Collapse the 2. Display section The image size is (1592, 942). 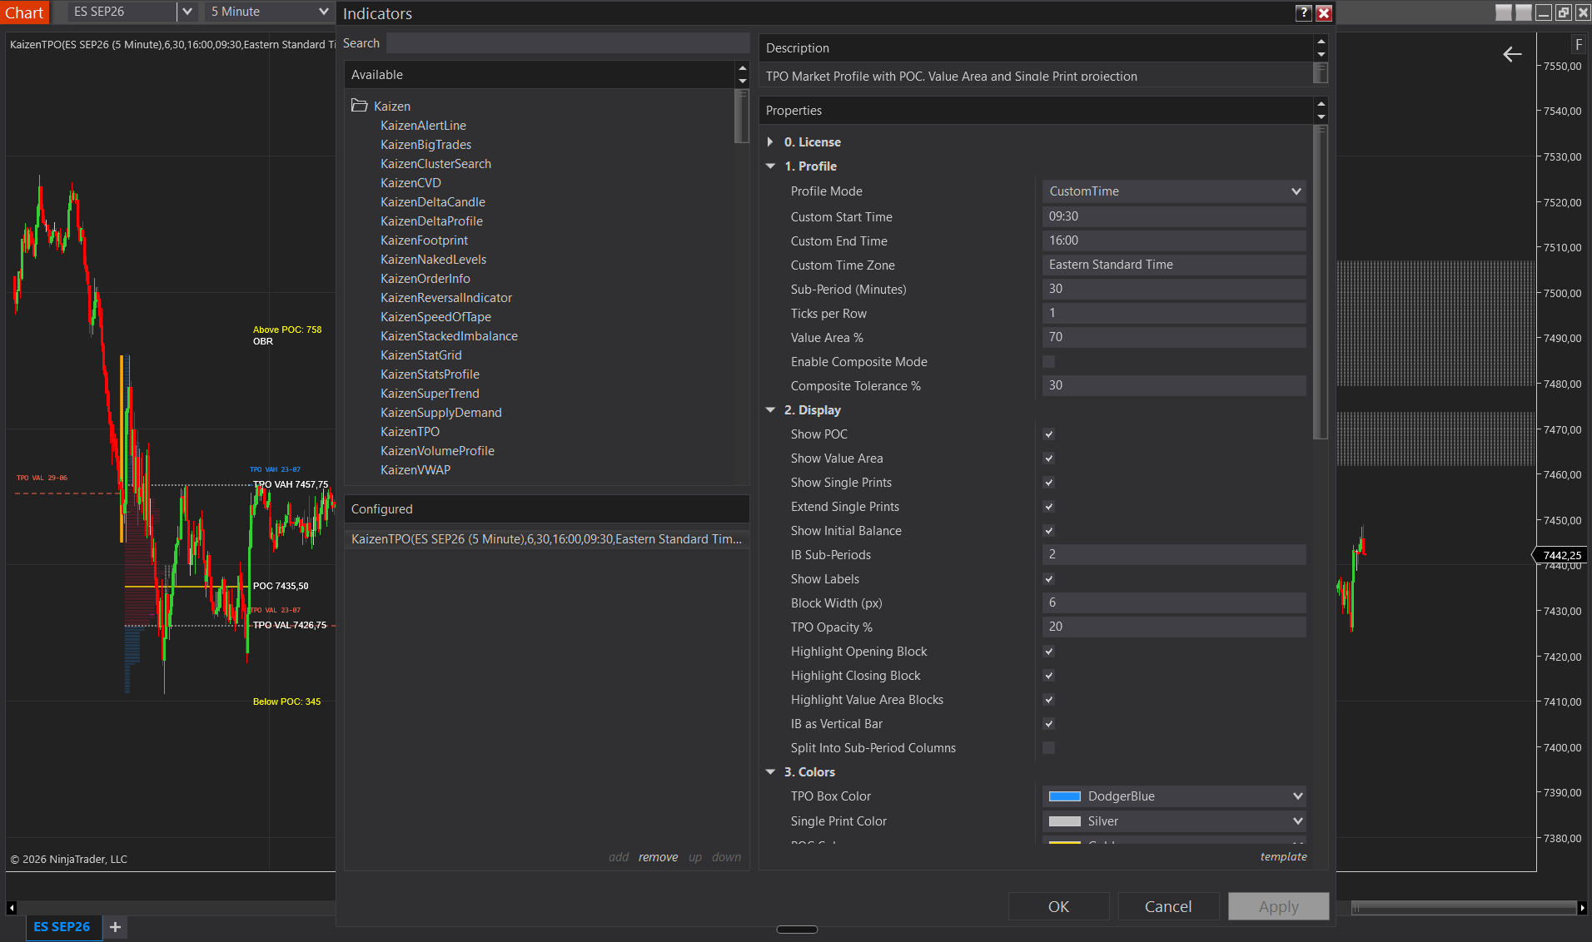pos(770,410)
